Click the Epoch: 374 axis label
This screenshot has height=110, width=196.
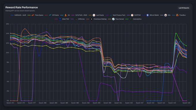coord(21,103)
